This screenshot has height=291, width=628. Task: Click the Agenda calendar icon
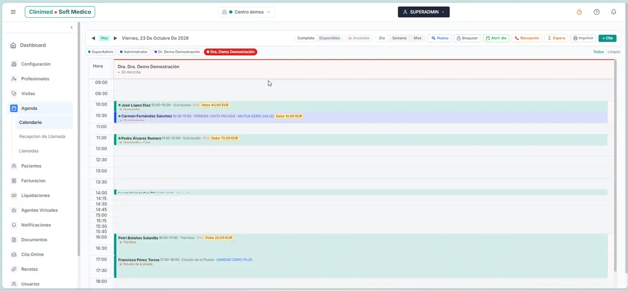pyautogui.click(x=14, y=108)
